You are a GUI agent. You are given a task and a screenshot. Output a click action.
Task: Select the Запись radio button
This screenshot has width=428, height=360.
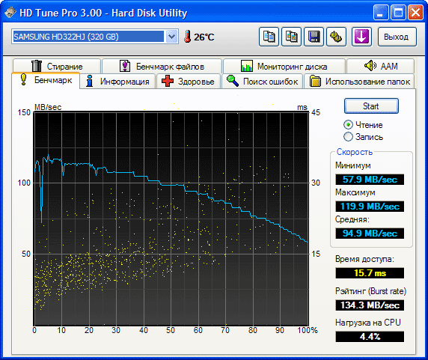[x=348, y=136]
